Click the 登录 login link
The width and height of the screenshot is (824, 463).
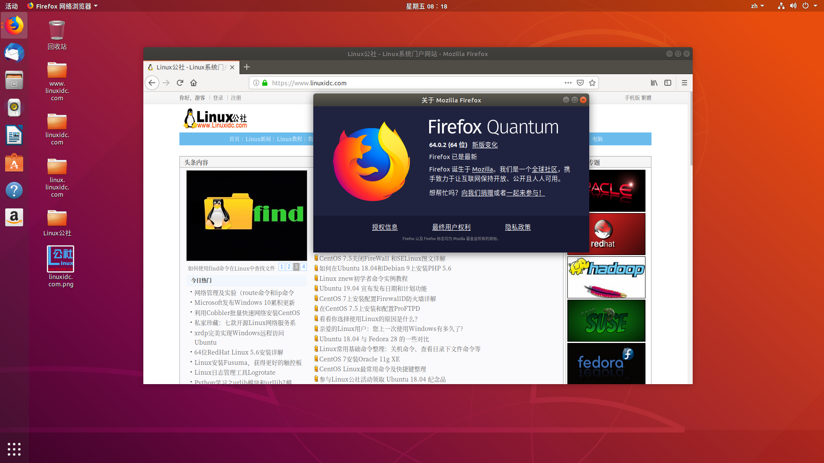(218, 98)
